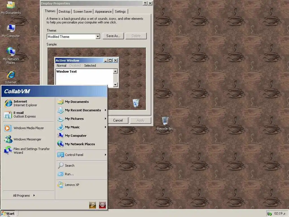Click the system tray network status icon
This screenshot has height=217, width=289.
[x=270, y=214]
